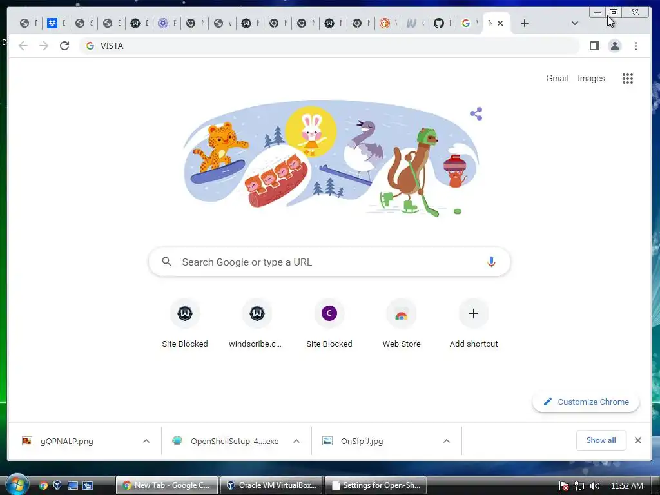Open downloaded OpenShellSetup exe file
This screenshot has width=660, height=495.
pyautogui.click(x=235, y=441)
